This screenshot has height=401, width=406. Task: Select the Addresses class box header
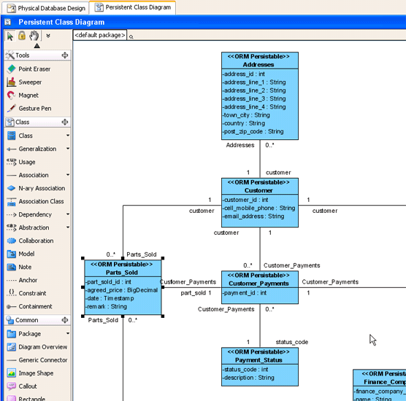[260, 61]
